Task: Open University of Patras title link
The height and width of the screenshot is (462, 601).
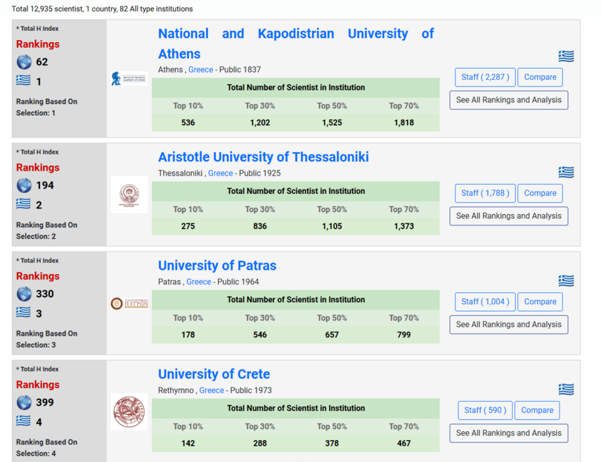Action: 217,265
